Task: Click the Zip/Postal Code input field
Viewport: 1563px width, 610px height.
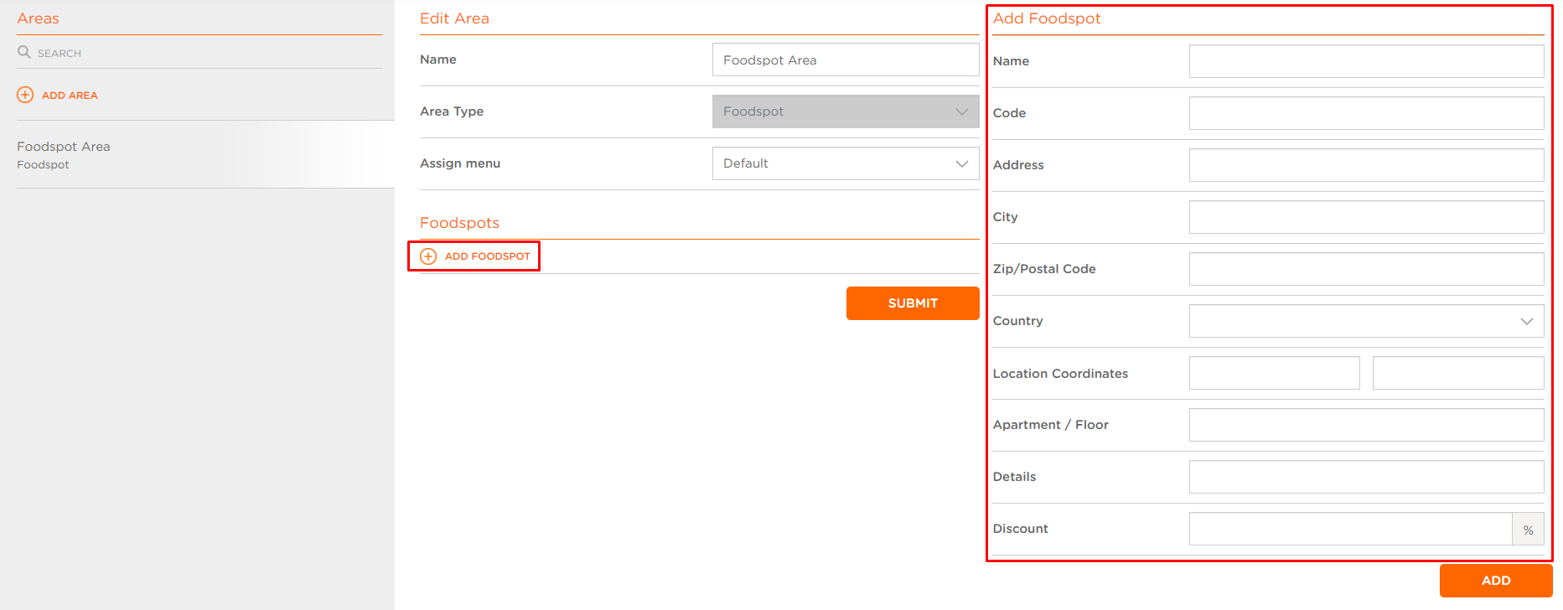Action: click(x=1366, y=269)
